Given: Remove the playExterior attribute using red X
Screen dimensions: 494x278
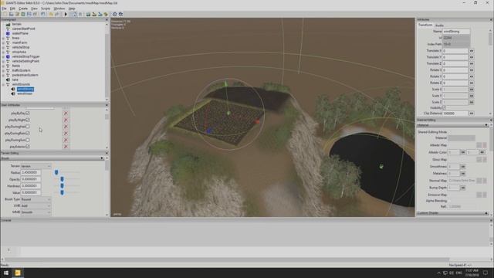Looking at the screenshot, I should tap(66, 146).
